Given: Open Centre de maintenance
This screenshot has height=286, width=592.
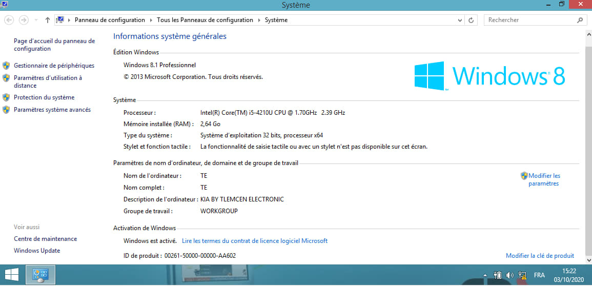Looking at the screenshot, I should tap(45, 239).
